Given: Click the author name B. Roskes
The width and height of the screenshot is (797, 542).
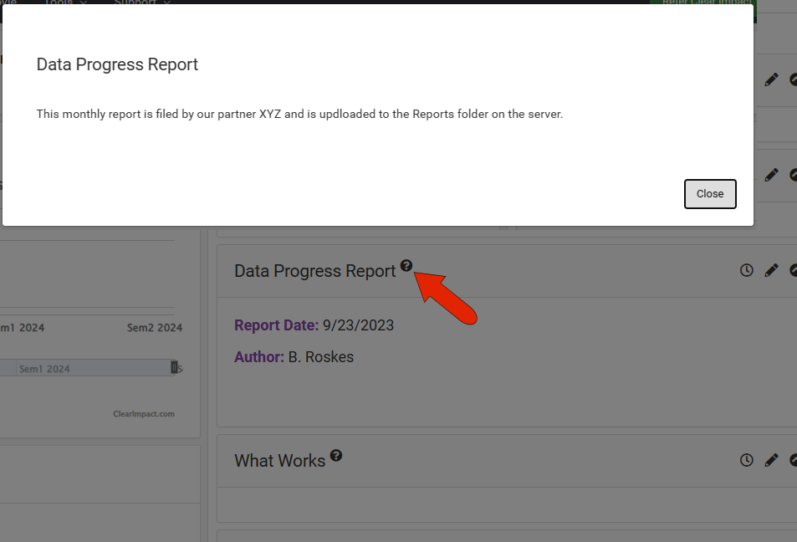Looking at the screenshot, I should pyautogui.click(x=321, y=357).
